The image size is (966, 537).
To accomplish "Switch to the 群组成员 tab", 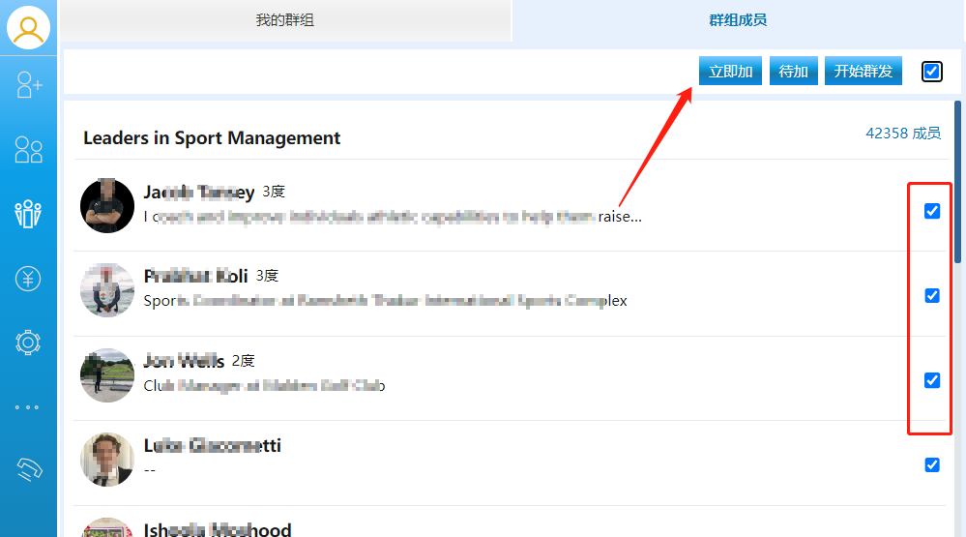I will 737,20.
